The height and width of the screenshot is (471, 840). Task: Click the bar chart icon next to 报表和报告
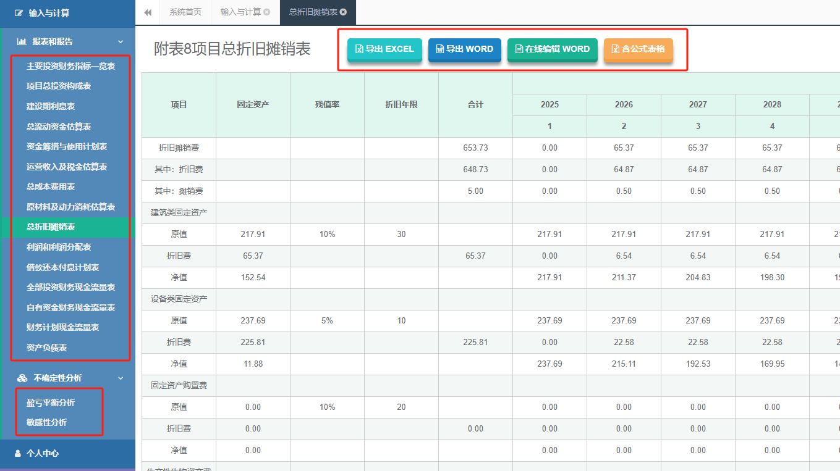[22, 41]
